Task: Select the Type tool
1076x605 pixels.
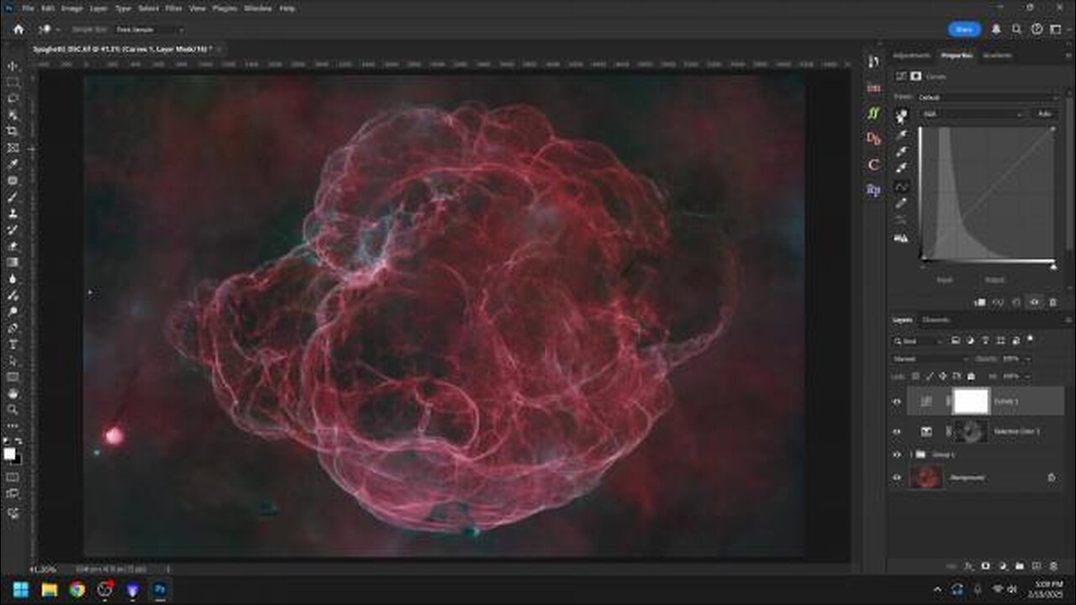Action: (13, 345)
